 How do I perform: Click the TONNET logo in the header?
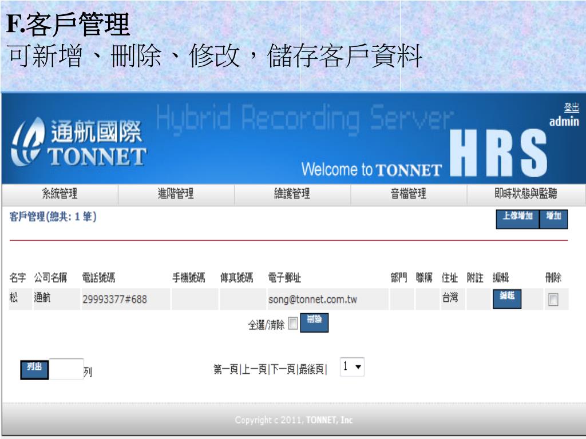79,142
